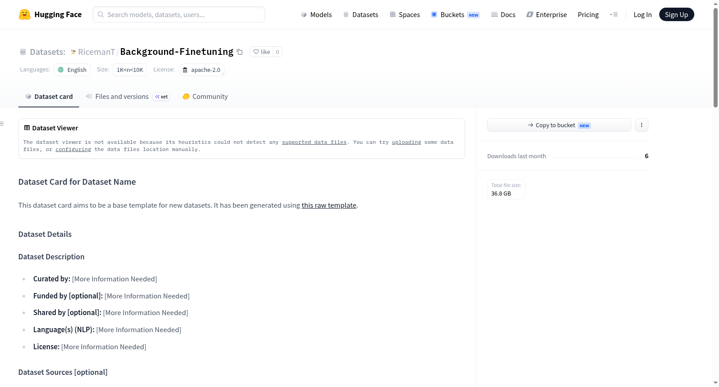
Task: Click the Sign Up button
Action: pos(677,14)
